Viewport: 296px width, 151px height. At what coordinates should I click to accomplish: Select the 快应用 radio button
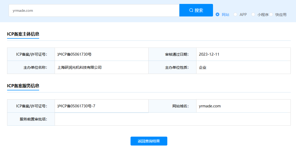click(x=271, y=14)
